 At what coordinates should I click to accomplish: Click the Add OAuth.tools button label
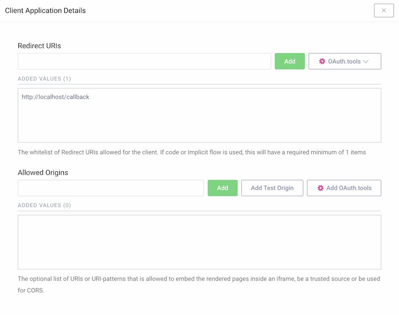point(349,188)
